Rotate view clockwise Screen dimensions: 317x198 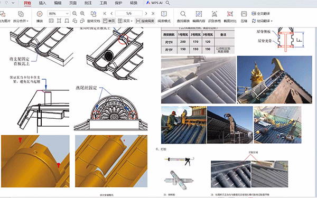click(x=82, y=21)
